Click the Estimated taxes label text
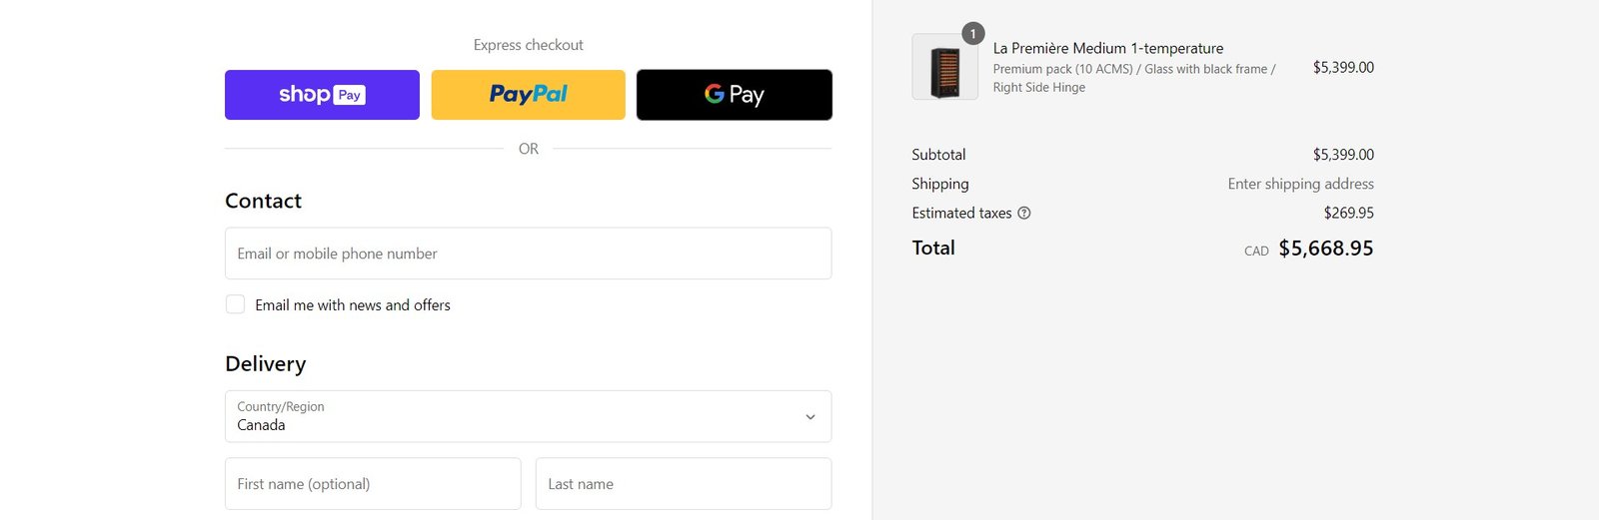 tap(961, 213)
